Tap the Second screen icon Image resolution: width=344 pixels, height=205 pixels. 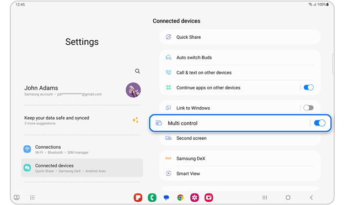point(168,138)
